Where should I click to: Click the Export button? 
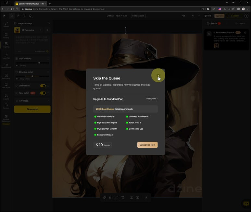[234, 16]
